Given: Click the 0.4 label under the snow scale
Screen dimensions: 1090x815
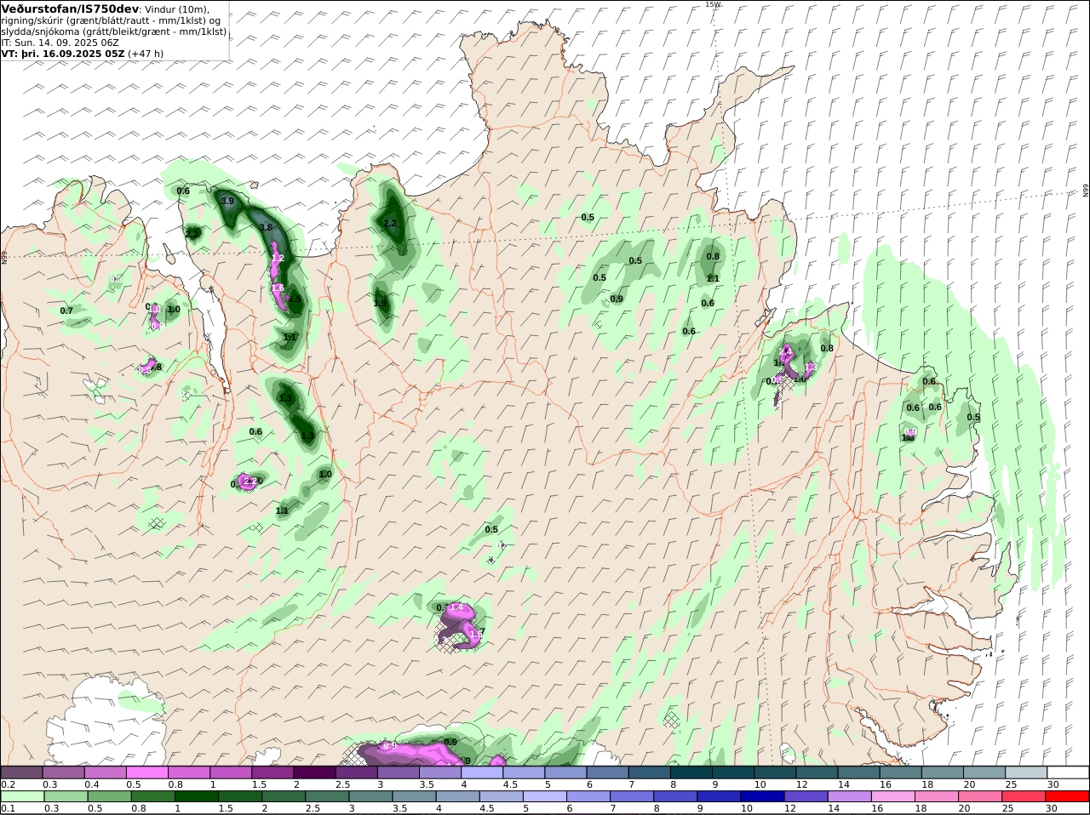Looking at the screenshot, I should point(92,784).
